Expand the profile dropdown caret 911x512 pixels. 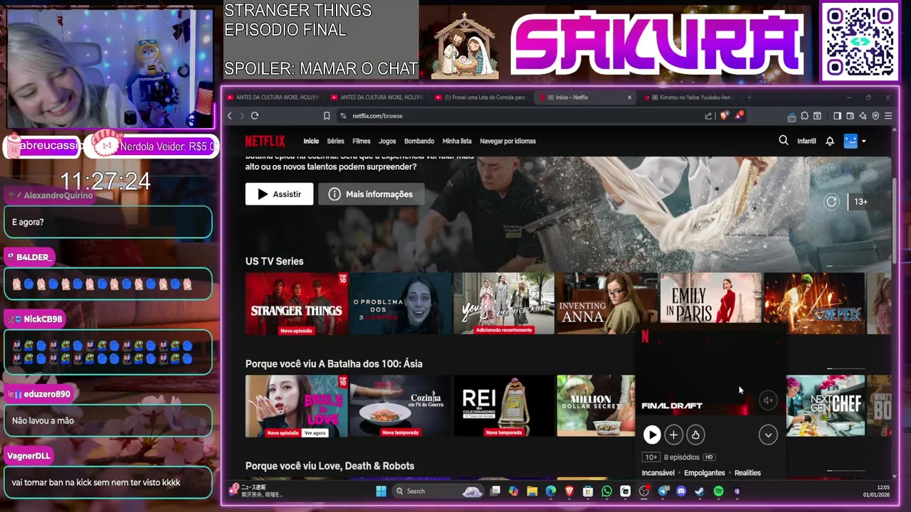[x=863, y=142]
